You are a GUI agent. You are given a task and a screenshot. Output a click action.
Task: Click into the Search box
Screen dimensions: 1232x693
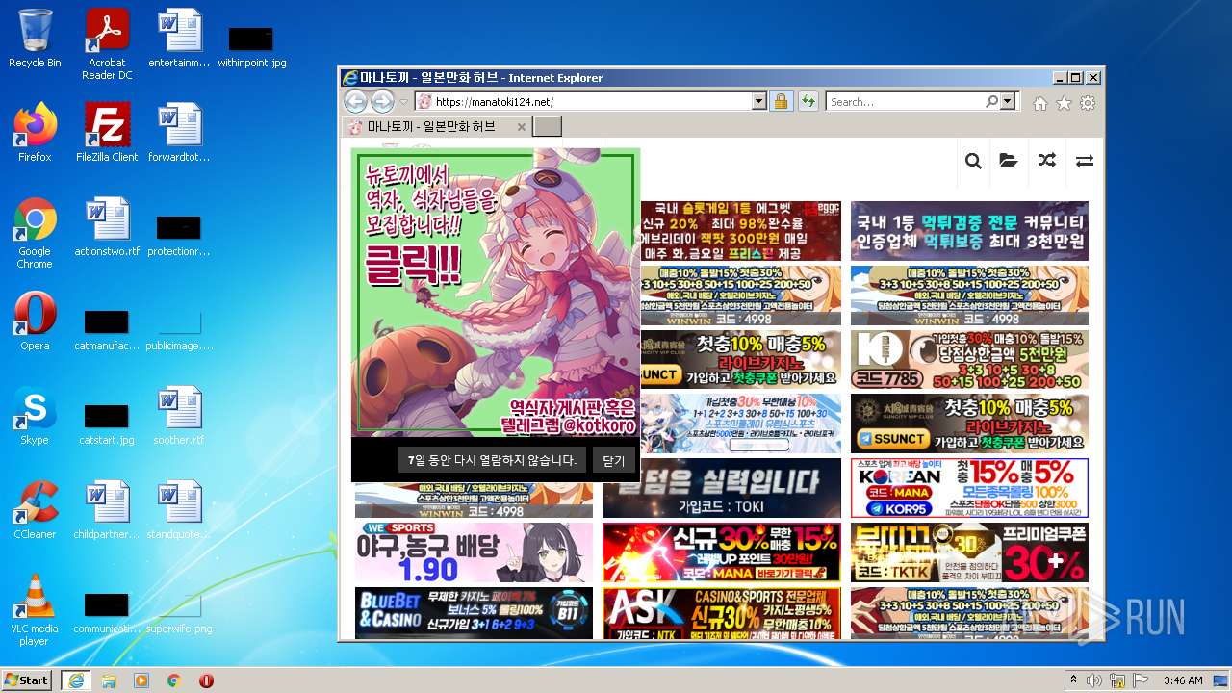pyautogui.click(x=905, y=101)
